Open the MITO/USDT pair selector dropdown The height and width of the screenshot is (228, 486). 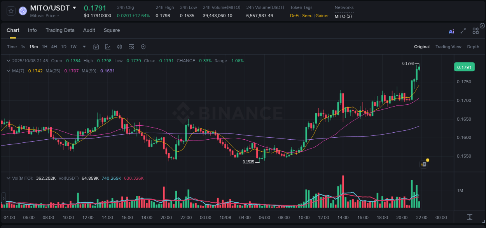[x=74, y=8]
